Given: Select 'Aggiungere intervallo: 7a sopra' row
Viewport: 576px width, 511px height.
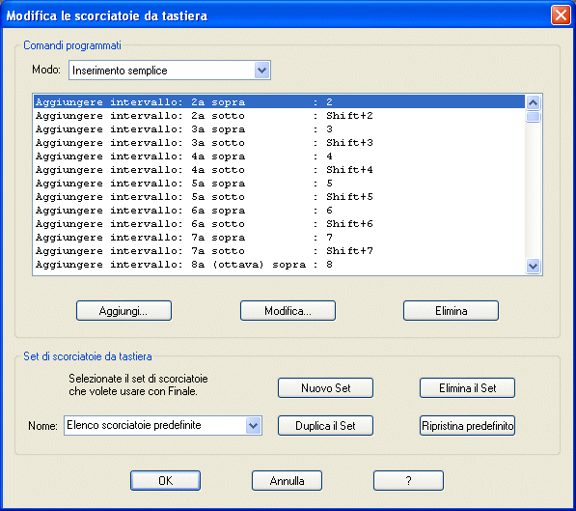Looking at the screenshot, I should (x=279, y=238).
